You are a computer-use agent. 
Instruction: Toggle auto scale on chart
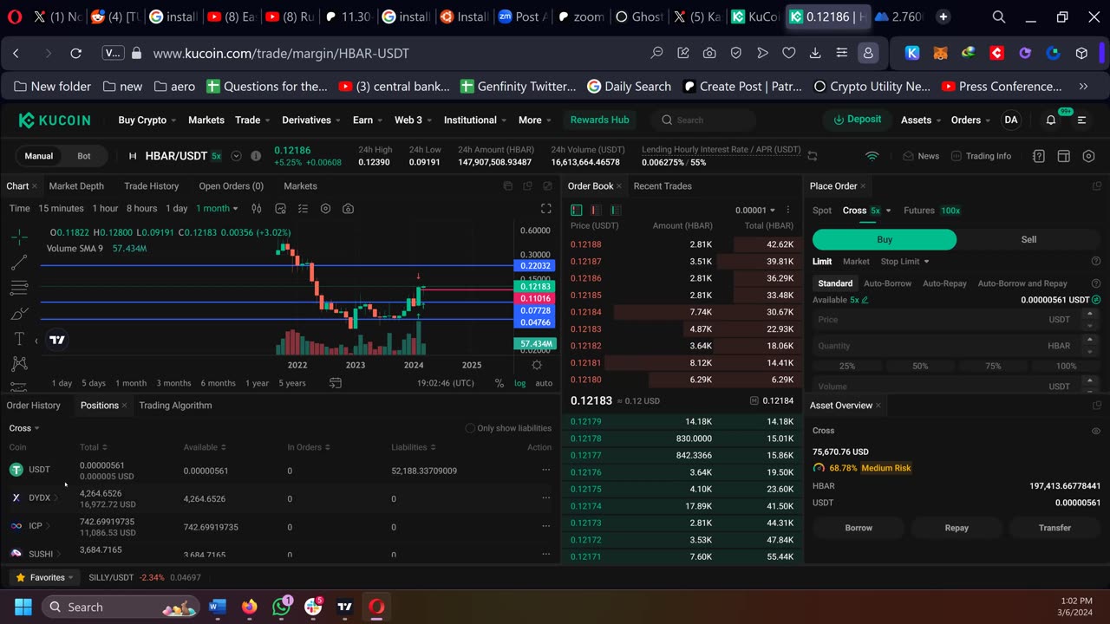(x=544, y=383)
